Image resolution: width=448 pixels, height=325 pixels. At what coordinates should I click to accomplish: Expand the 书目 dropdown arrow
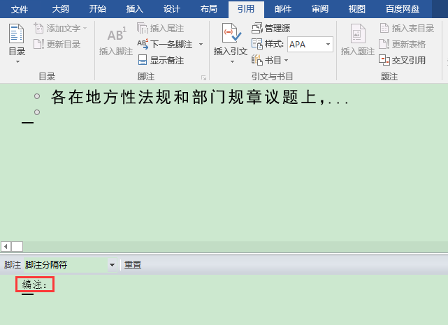pos(286,60)
